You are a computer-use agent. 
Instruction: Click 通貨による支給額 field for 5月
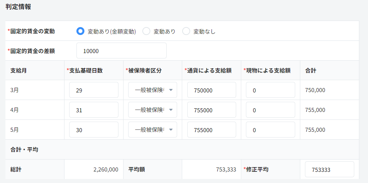coord(212,130)
